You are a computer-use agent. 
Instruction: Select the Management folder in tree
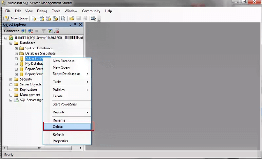click(30, 95)
